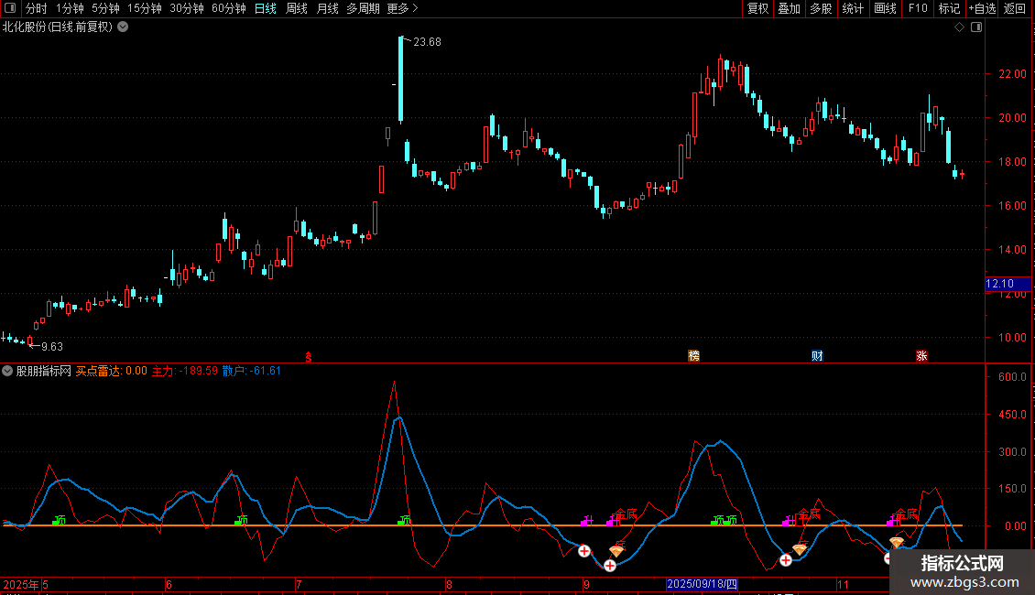Click the 金底 label in October

pyautogui.click(x=808, y=514)
